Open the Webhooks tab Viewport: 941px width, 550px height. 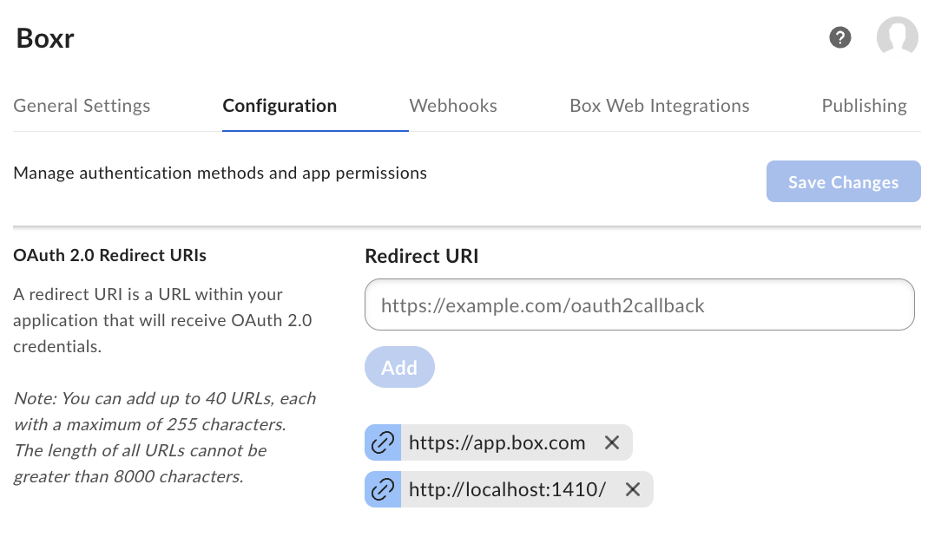tap(453, 106)
